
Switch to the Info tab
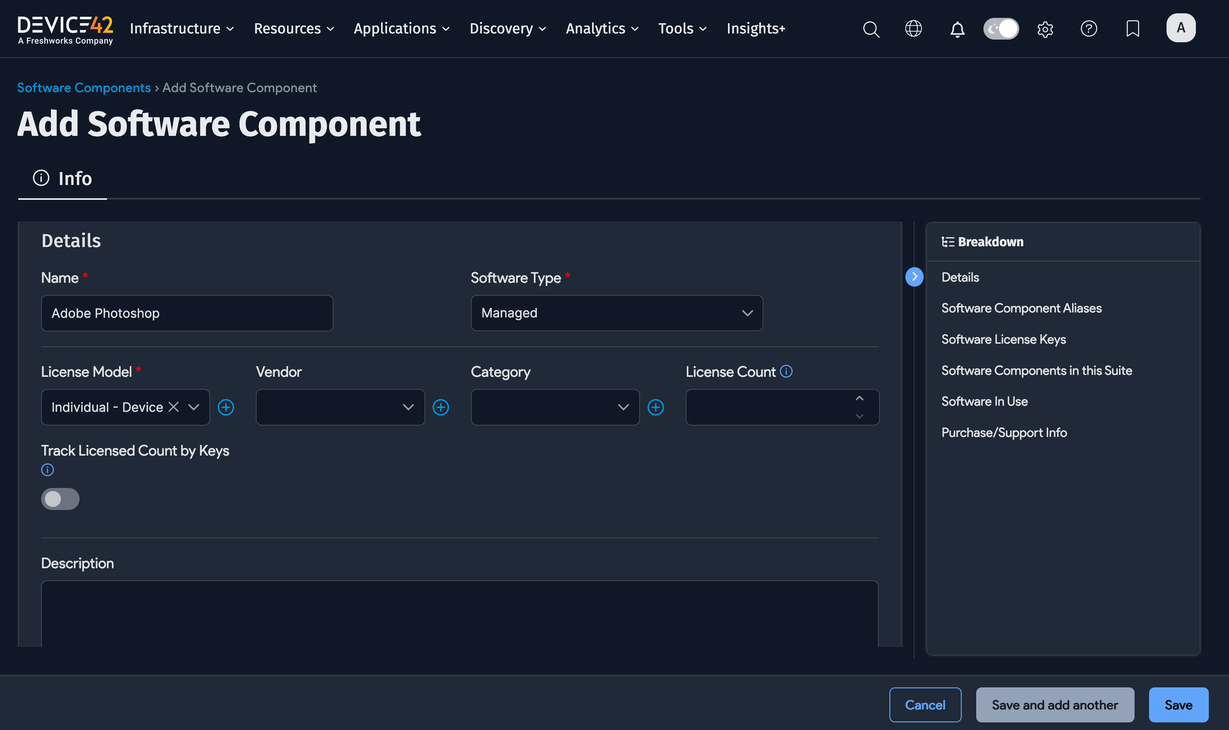[x=62, y=178]
